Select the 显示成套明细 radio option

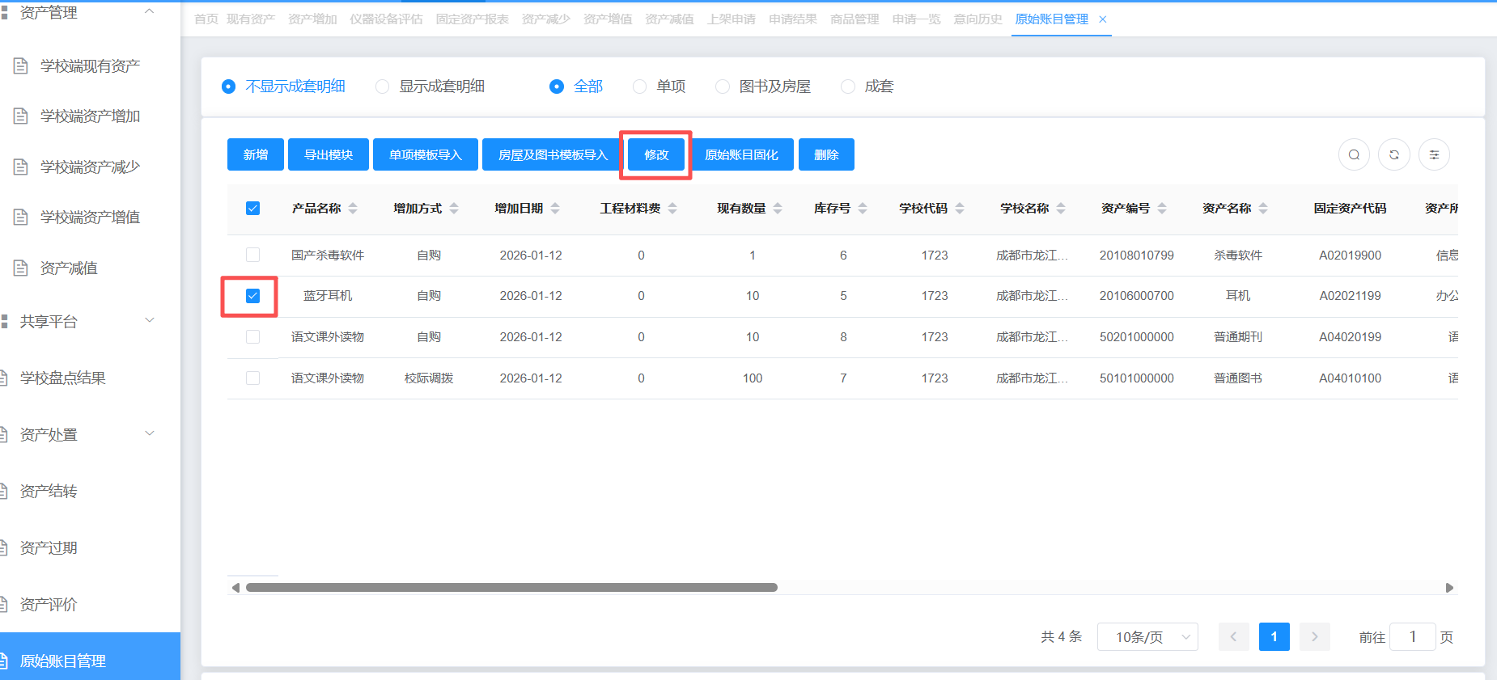(x=383, y=87)
